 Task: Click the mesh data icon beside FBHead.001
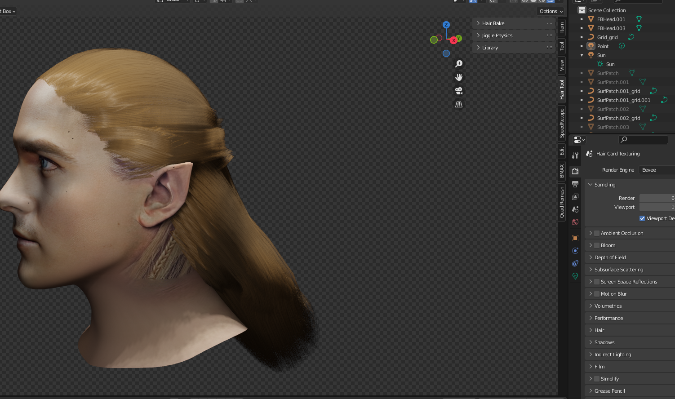coord(639,19)
